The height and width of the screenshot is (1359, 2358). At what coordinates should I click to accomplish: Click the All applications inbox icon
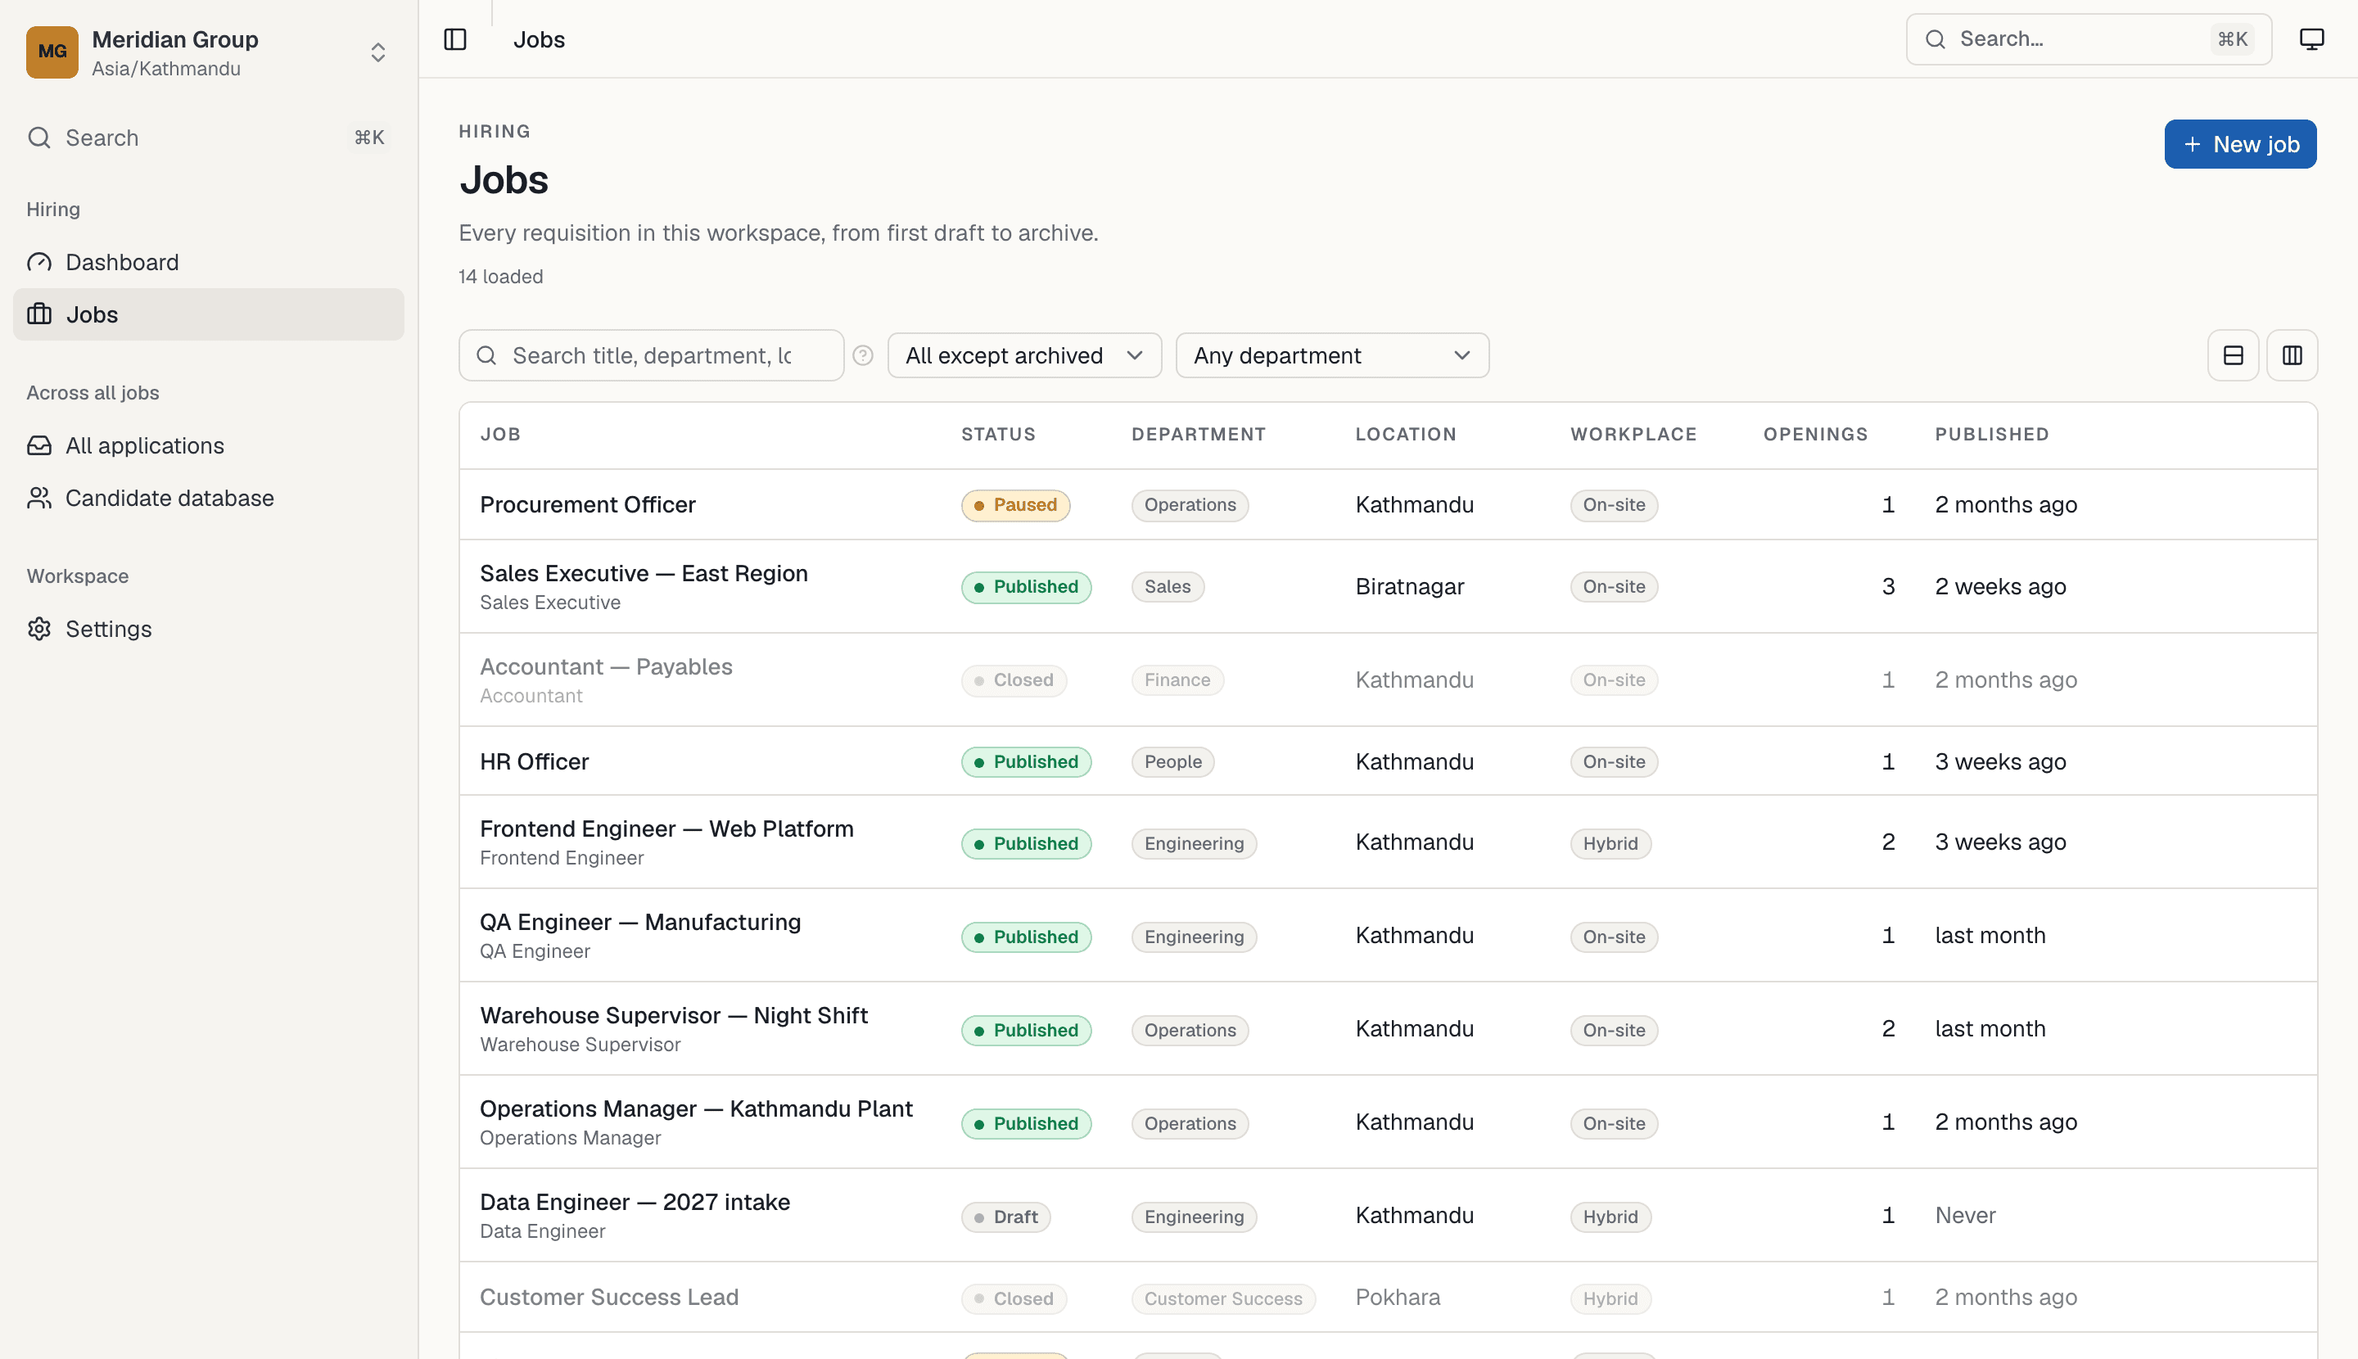(39, 445)
